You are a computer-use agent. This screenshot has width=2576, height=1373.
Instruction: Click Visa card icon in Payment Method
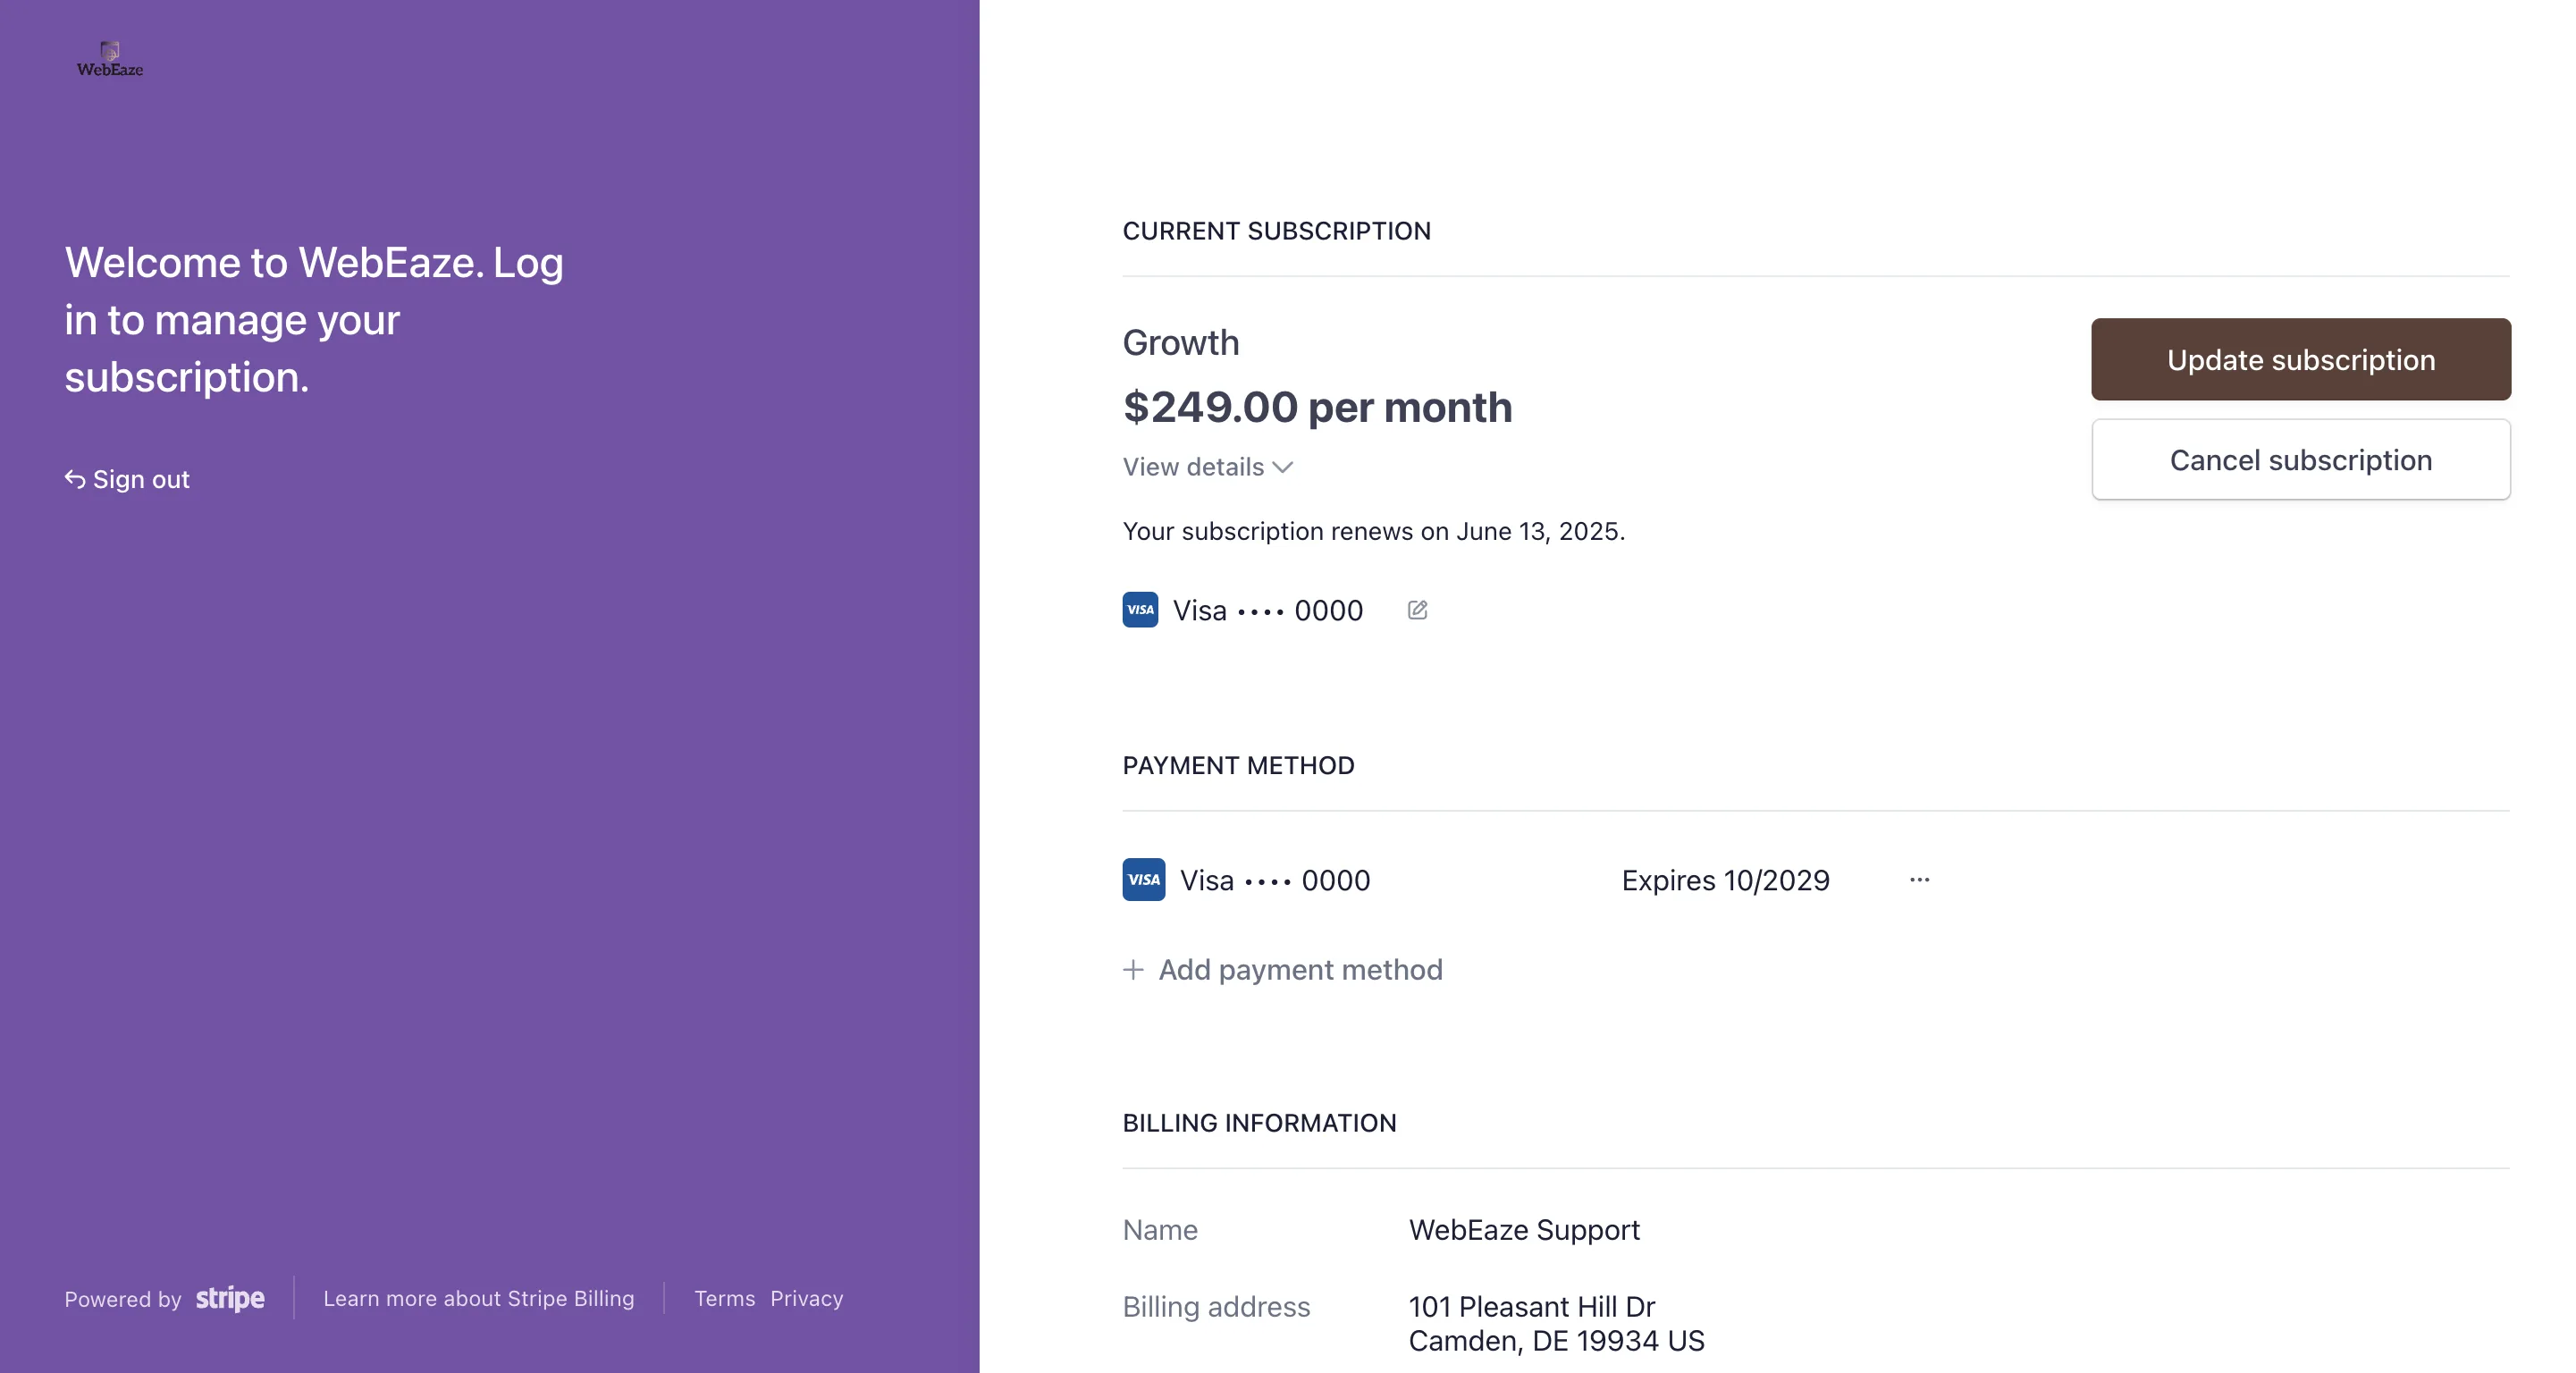click(x=1143, y=880)
